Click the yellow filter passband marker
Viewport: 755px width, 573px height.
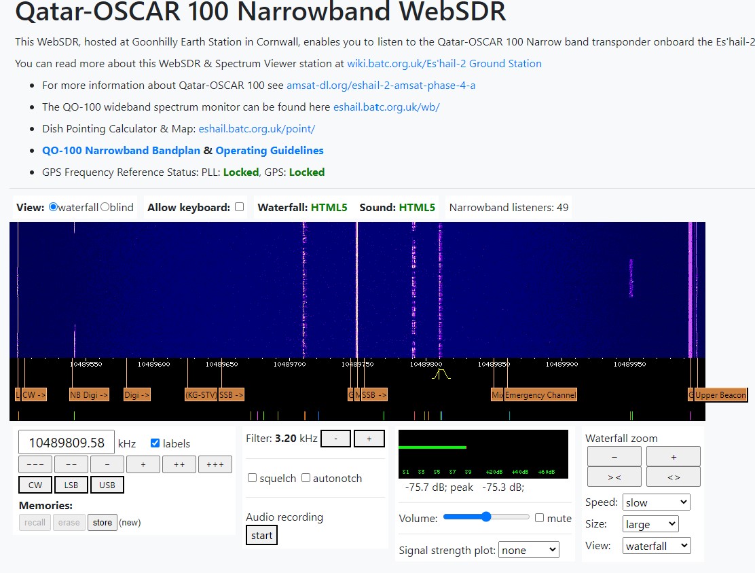pyautogui.click(x=441, y=373)
